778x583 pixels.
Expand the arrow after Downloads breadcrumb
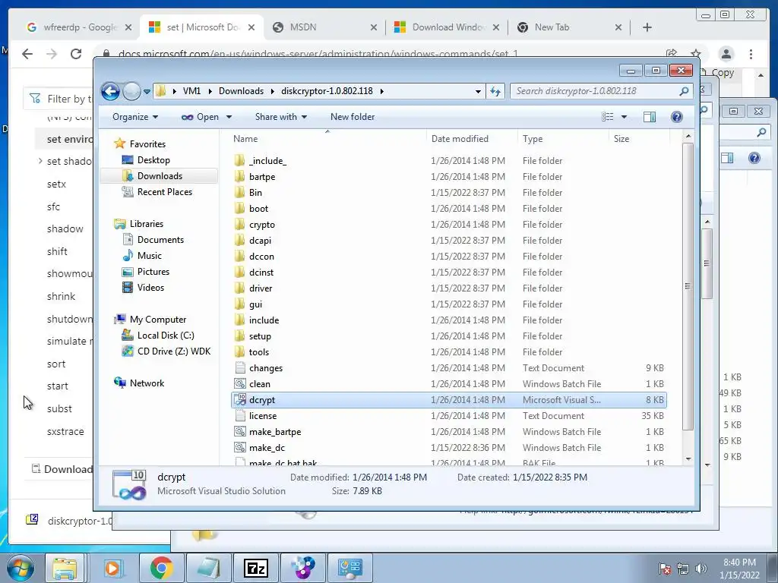pos(273,91)
